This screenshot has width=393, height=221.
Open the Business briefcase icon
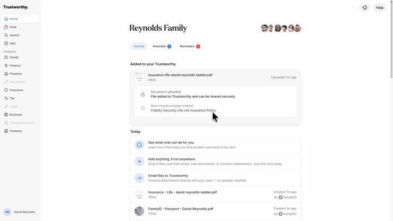click(6, 115)
